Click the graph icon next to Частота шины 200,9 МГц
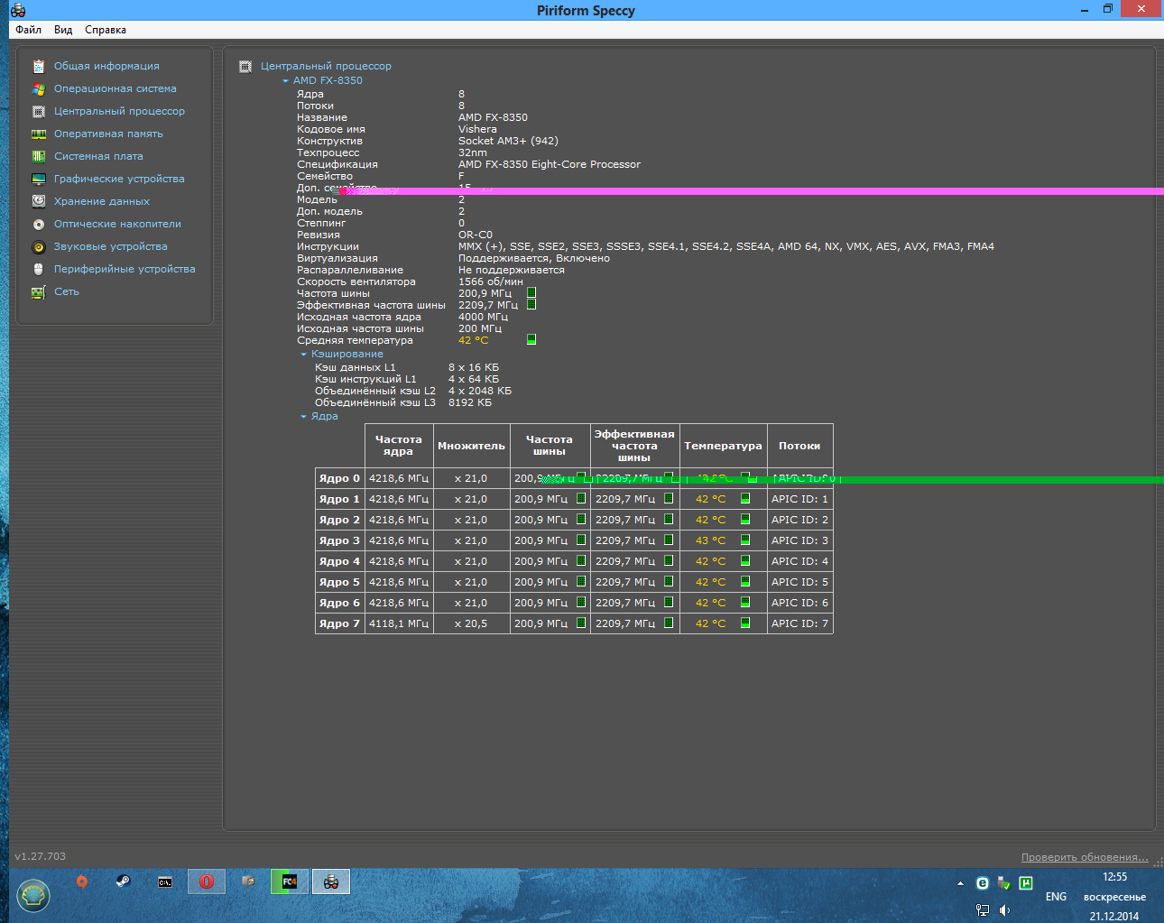 click(x=531, y=293)
